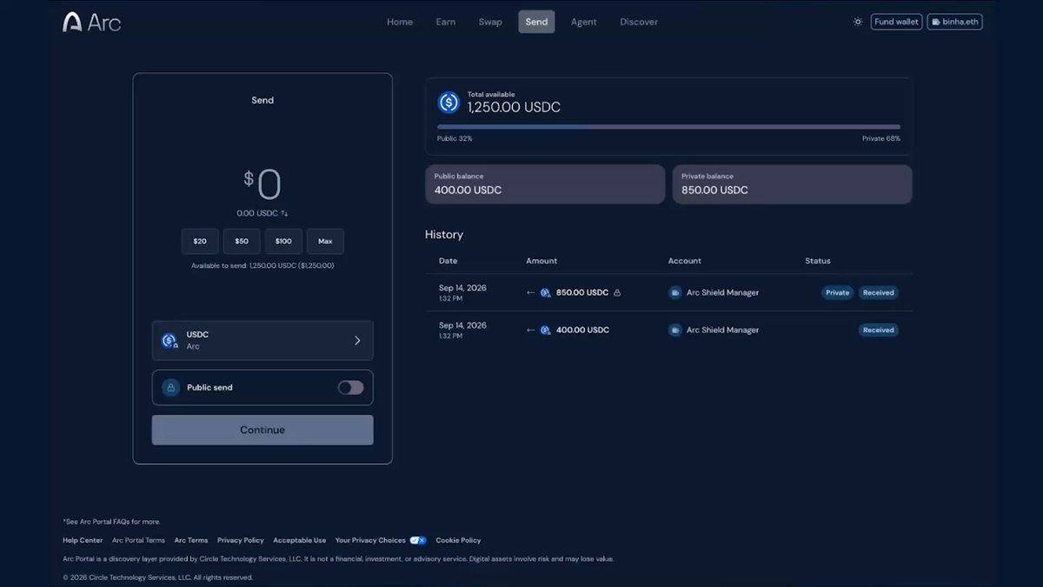Image resolution: width=1043 pixels, height=587 pixels.
Task: Toggle the light/dark theme sun icon
Action: (x=858, y=22)
